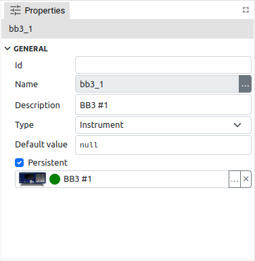The image size is (255, 261).
Task: Click the Description field with BB3 #1
Action: coord(163,105)
